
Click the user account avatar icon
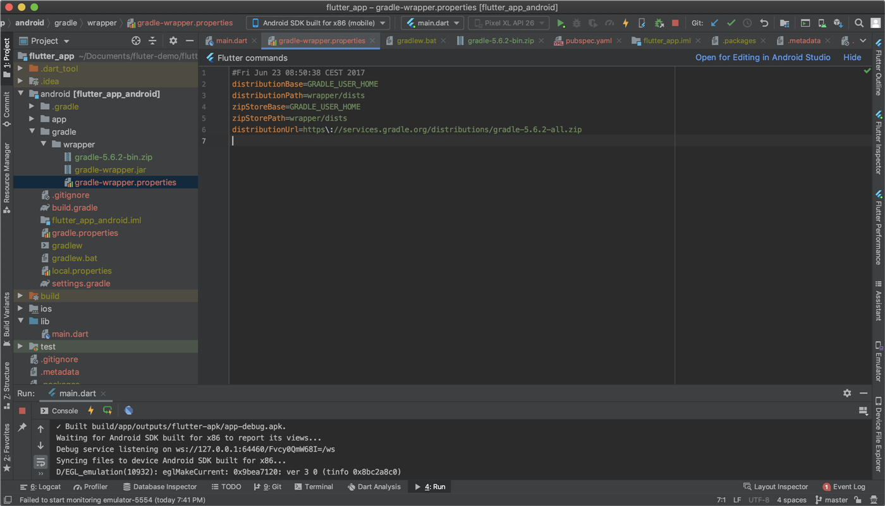[x=876, y=23]
